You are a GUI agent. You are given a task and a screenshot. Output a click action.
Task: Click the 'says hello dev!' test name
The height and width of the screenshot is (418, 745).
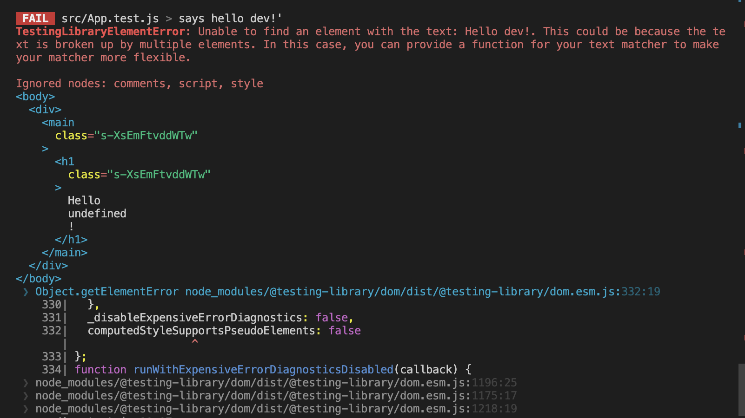230,19
